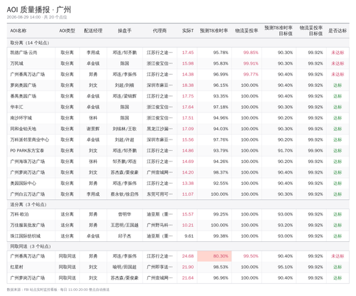
Task: Click the 实际T value 9.61
Action: click(x=189, y=236)
